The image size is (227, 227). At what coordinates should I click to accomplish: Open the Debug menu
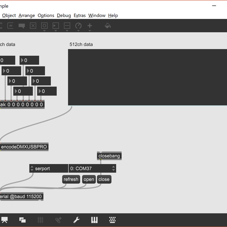(x=64, y=16)
